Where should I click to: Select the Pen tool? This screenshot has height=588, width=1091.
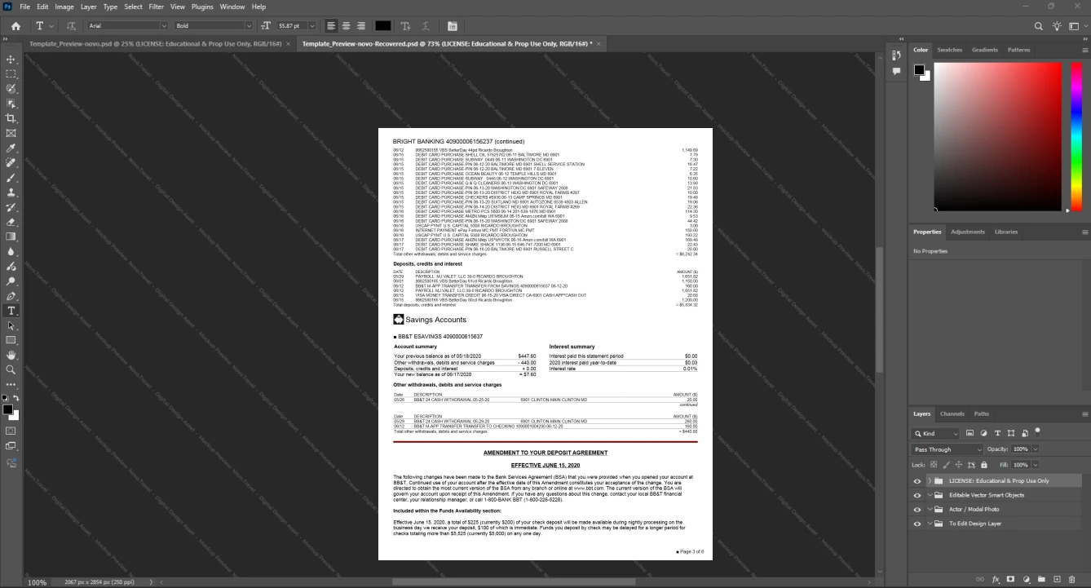coord(11,296)
